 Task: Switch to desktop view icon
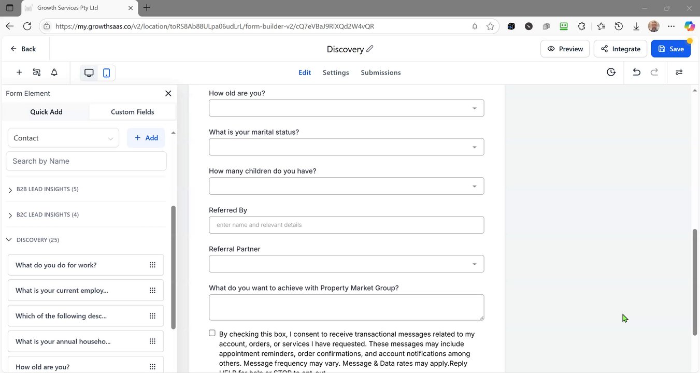[89, 73]
